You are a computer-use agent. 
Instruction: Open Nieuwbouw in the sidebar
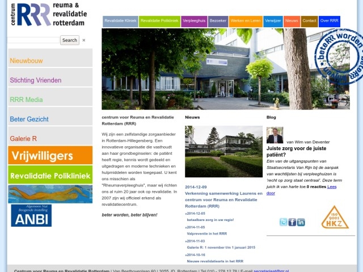(x=50, y=60)
